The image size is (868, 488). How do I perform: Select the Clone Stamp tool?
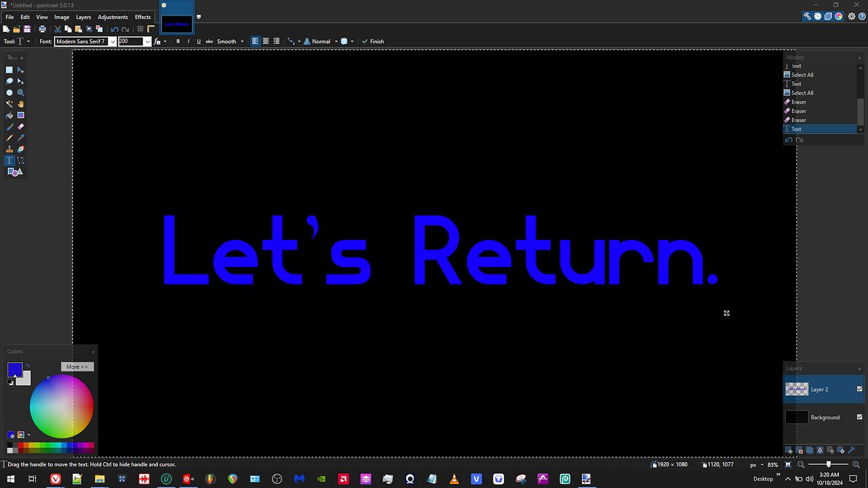coord(9,149)
